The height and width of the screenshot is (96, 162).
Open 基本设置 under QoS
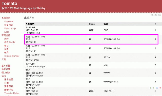point(9,79)
